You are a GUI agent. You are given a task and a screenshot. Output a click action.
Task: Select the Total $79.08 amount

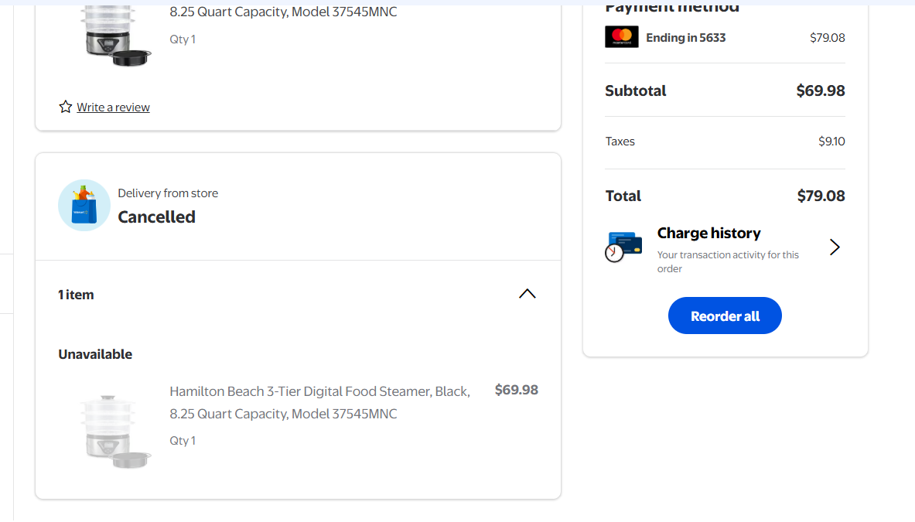pos(821,196)
